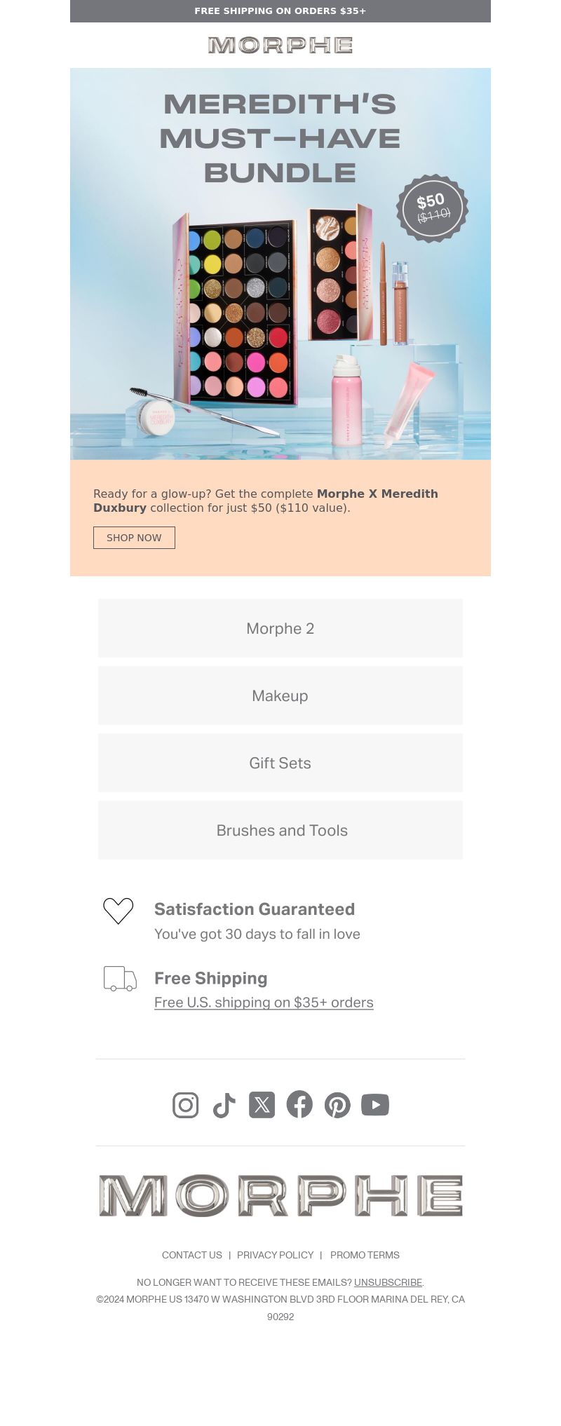Open the Pinterest social icon

click(x=337, y=1106)
